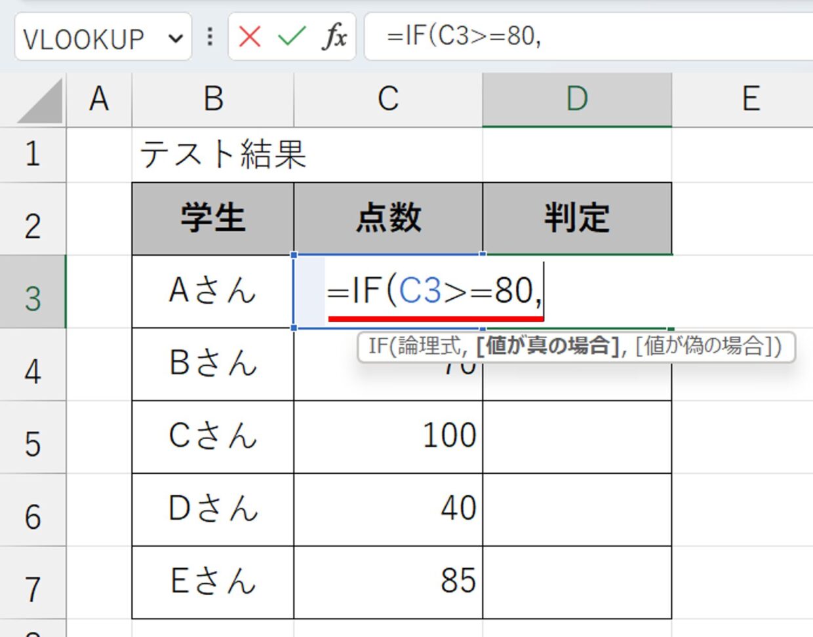
Task: Click the three-dot handle beside the name box
Action: click(x=210, y=37)
